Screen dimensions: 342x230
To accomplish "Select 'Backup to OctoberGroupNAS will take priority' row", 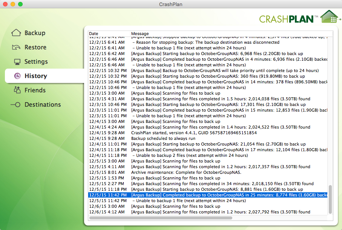I will (208, 71).
